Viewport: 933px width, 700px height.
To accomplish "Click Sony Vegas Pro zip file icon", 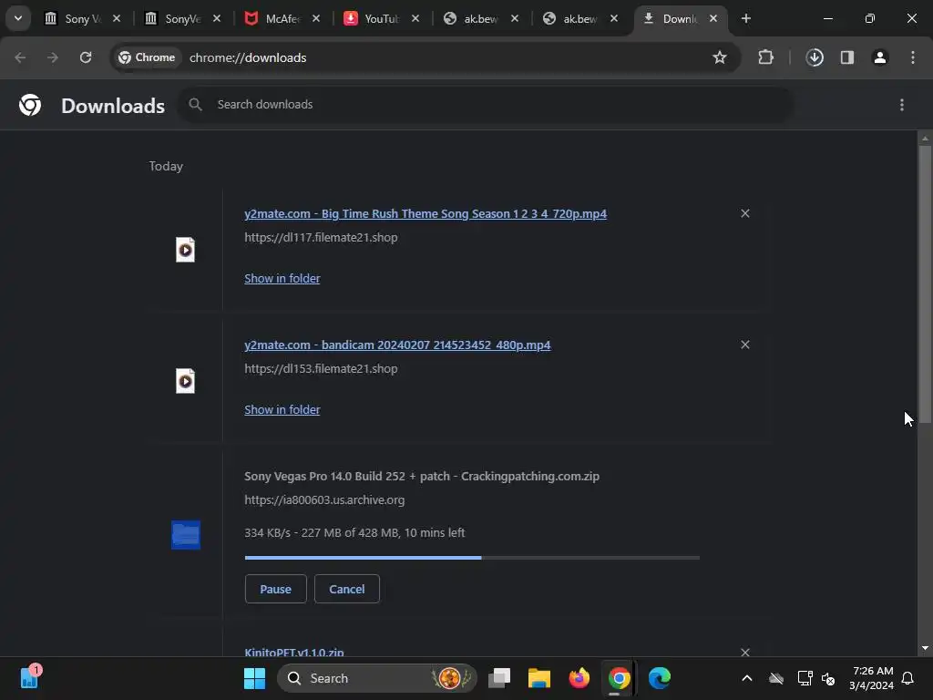I will (186, 534).
